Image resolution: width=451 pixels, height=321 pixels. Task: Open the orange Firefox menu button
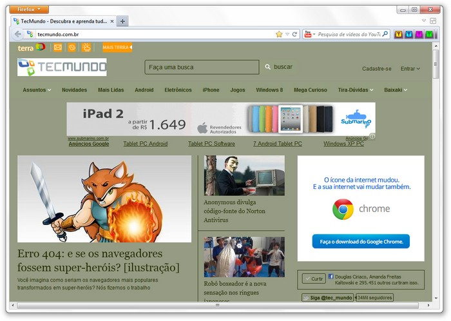coord(29,9)
